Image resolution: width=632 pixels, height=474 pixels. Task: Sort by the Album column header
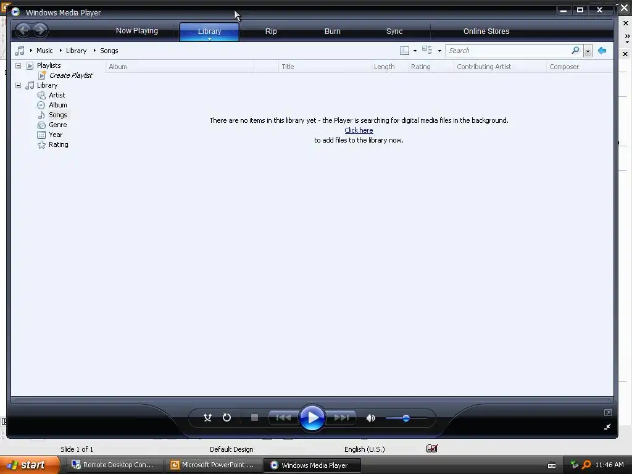[180, 67]
